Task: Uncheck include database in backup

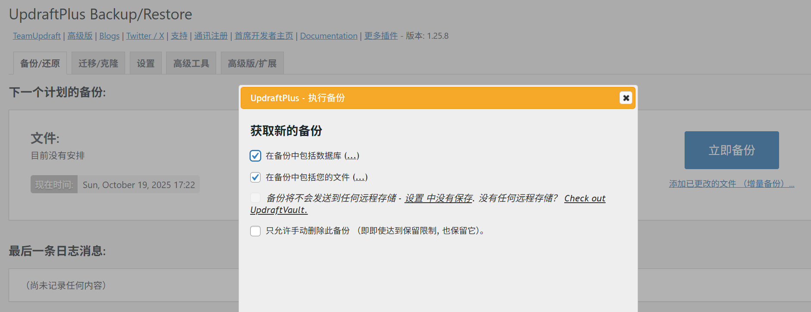Action: point(255,156)
